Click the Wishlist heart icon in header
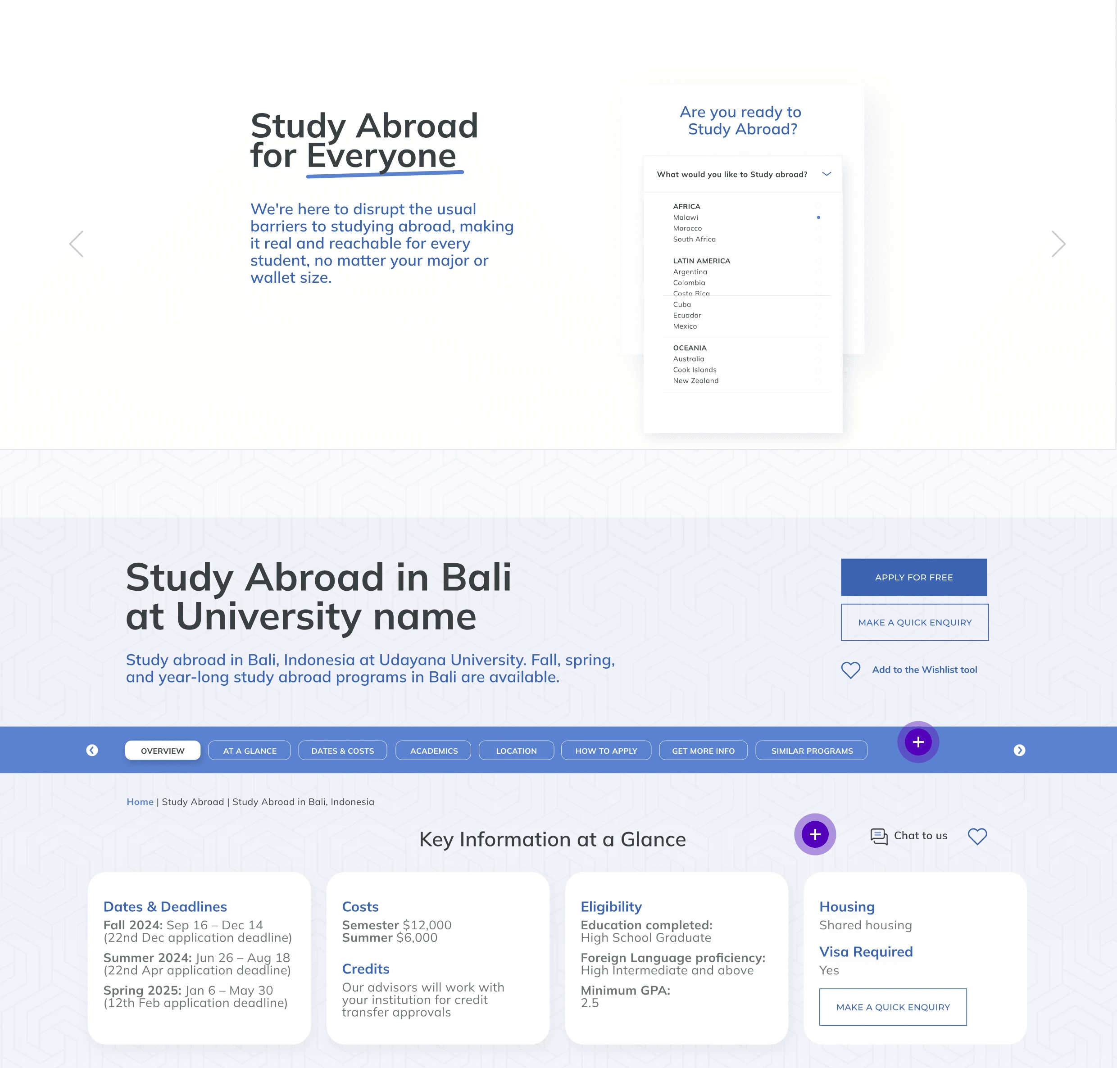Viewport: 1117px width, 1068px height. [977, 836]
